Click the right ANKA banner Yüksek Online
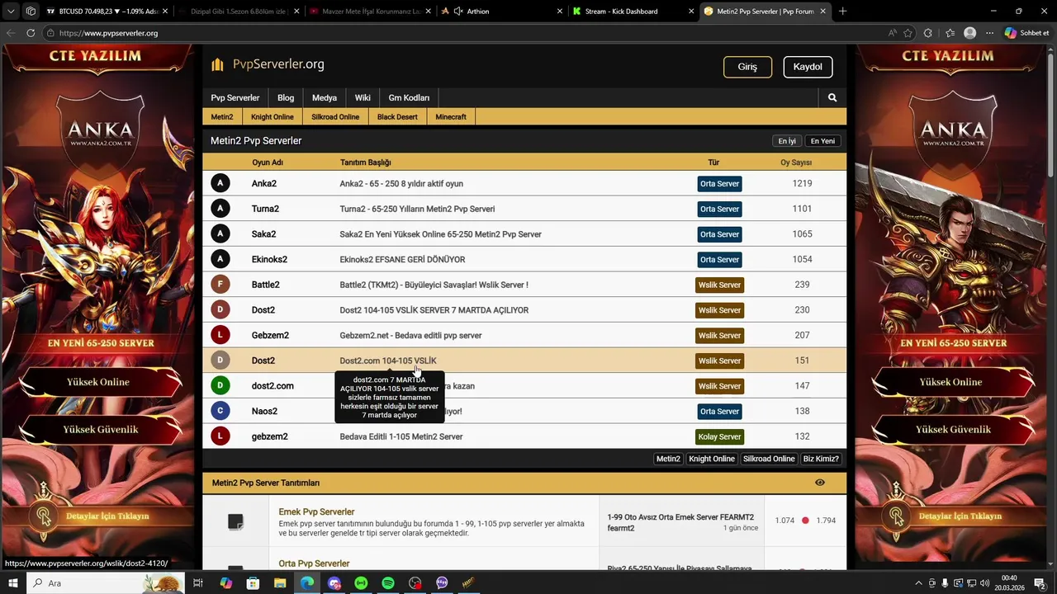 click(950, 382)
